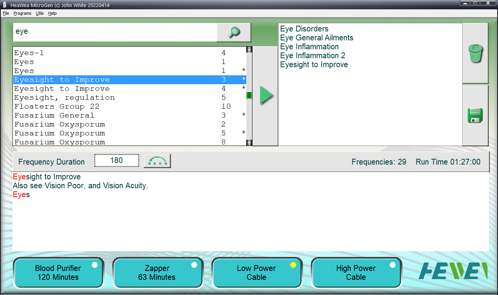Click the HeaWea logo at bottom right
The image size is (498, 295).
click(453, 271)
